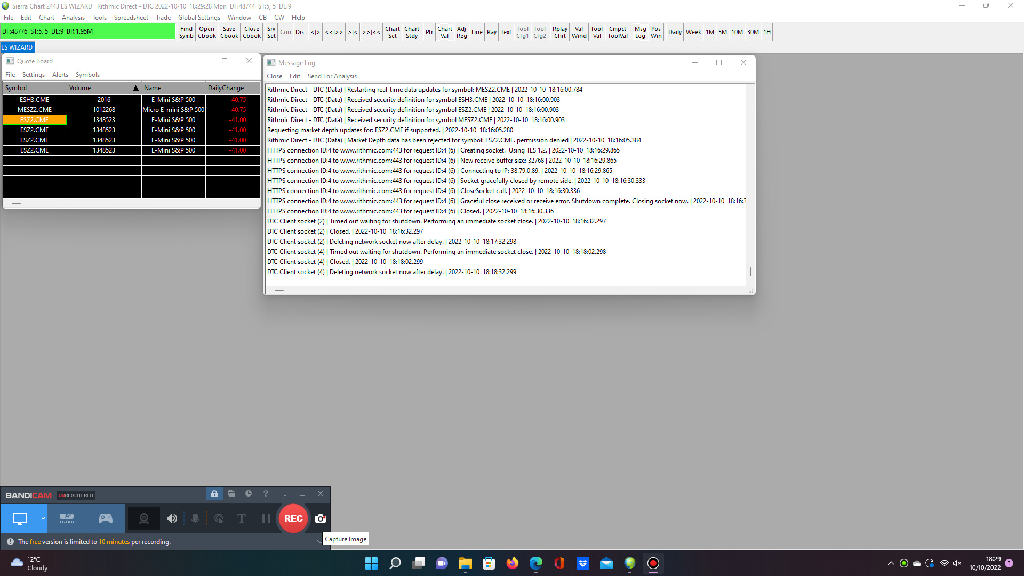The height and width of the screenshot is (576, 1024).
Task: Toggle Bandicam speaker sound recording
Action: 172,518
